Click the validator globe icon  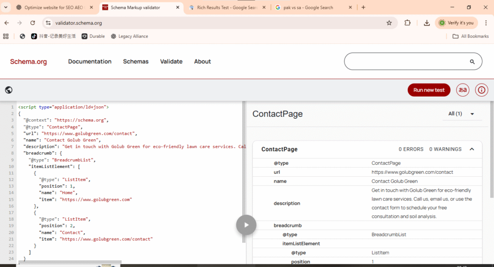pos(9,90)
